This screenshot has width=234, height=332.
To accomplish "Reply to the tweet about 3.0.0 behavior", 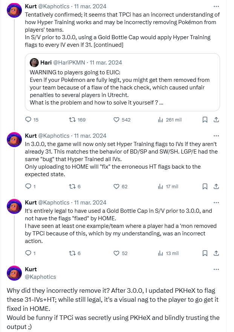I will click(x=28, y=186).
